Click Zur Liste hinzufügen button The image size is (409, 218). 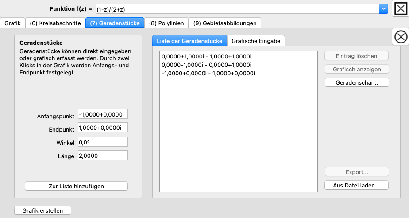point(76,186)
